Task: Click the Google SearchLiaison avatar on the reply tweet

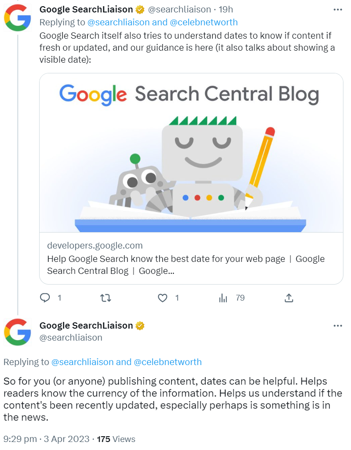Action: (x=18, y=332)
